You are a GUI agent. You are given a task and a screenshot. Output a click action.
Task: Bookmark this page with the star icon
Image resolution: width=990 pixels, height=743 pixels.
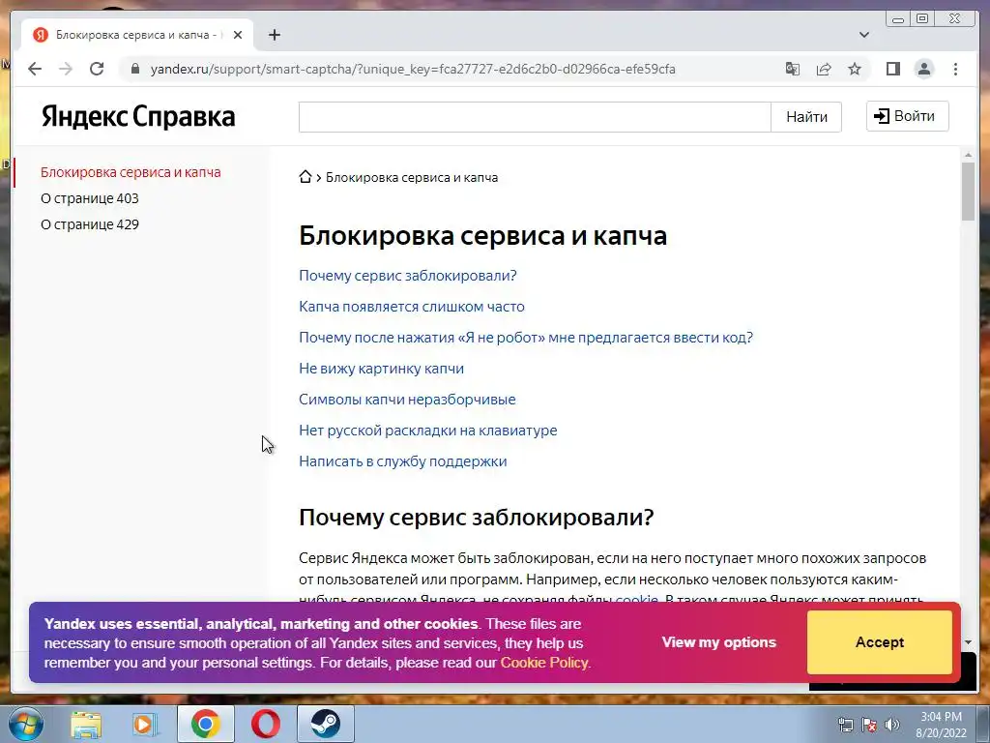coord(855,69)
